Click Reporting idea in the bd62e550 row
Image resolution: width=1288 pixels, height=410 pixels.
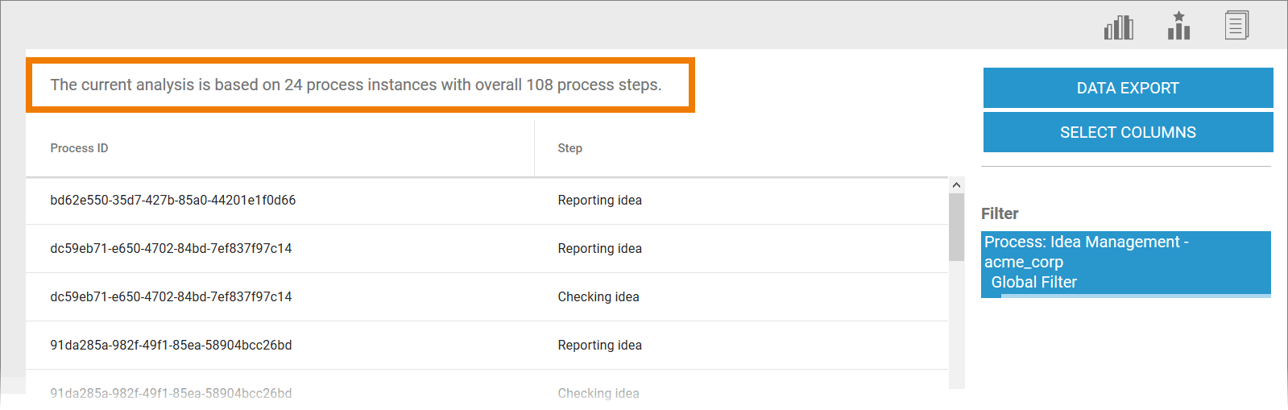599,201
